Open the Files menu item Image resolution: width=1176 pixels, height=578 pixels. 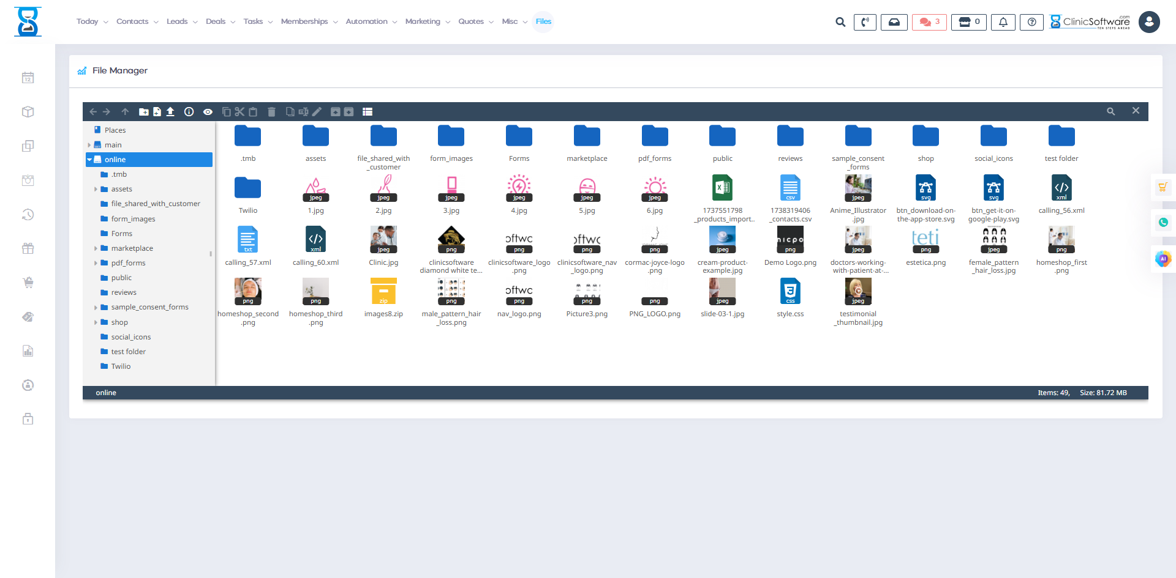click(x=543, y=21)
